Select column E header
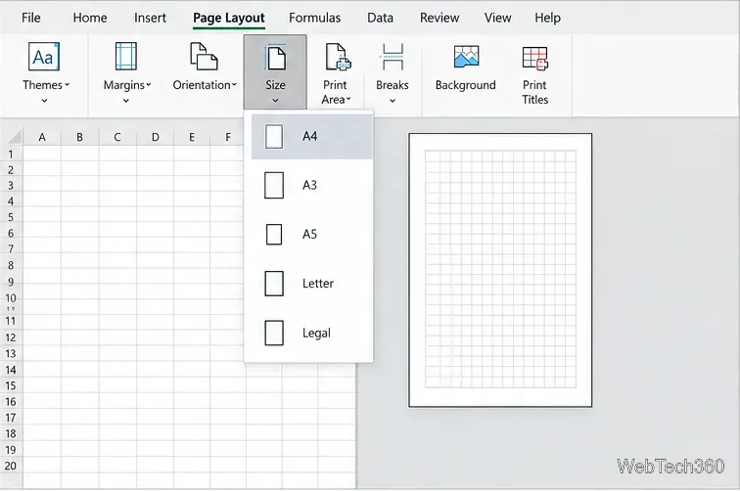Viewport: 740px width, 491px height. pyautogui.click(x=192, y=137)
